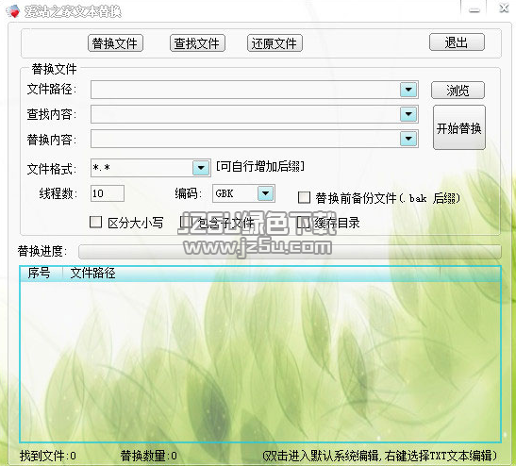Switch to 查找文件 mode
516x466 pixels.
tap(197, 43)
